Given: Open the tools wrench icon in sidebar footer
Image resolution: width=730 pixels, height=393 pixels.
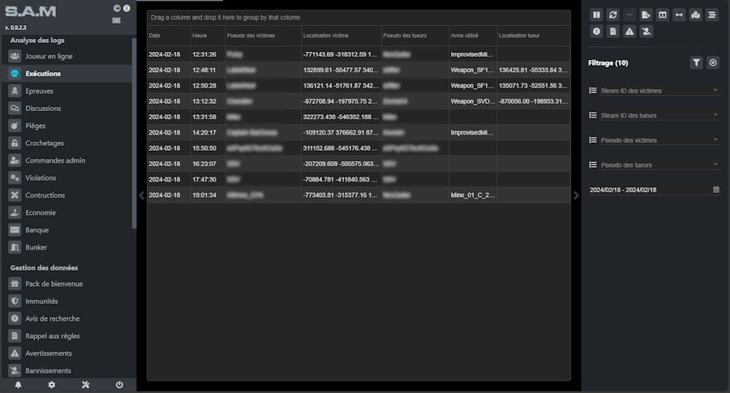Looking at the screenshot, I should tap(85, 385).
